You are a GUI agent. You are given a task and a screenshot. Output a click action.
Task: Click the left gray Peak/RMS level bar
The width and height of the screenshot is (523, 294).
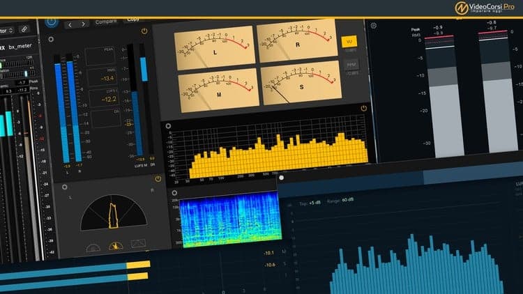[444, 97]
